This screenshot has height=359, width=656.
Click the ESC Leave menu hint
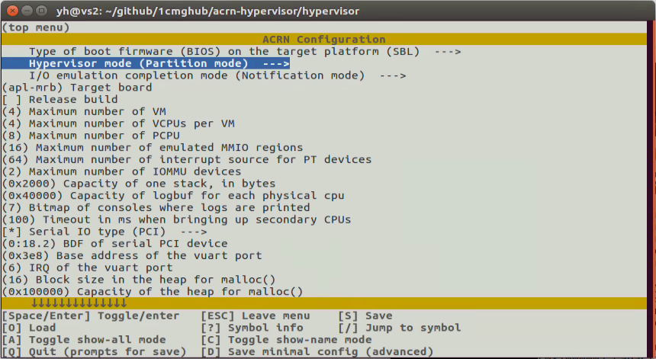[x=256, y=316]
